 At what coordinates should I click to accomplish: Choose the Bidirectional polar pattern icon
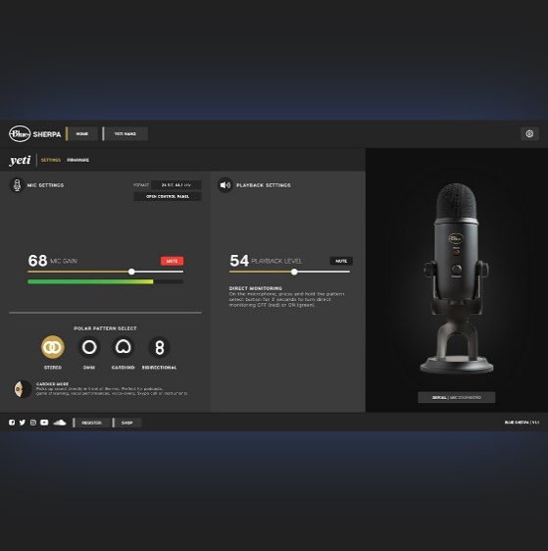tap(160, 347)
